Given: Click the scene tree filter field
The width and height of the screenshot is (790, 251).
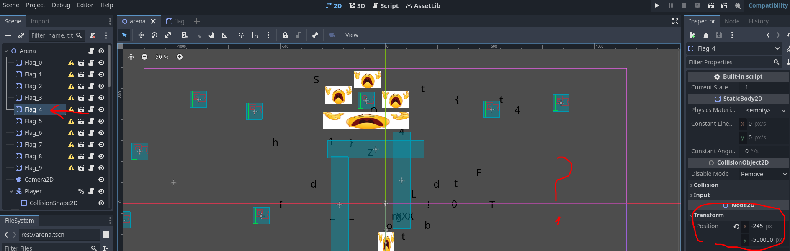Looking at the screenshot, I should [x=57, y=35].
